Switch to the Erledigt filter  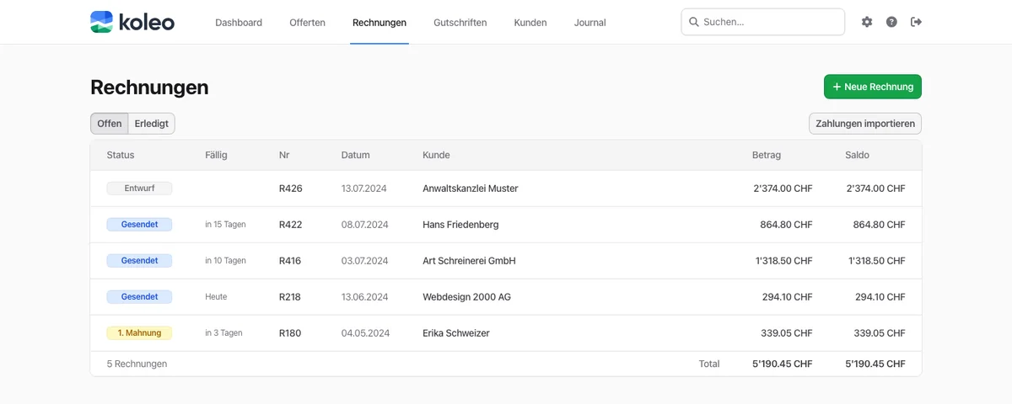(x=152, y=124)
